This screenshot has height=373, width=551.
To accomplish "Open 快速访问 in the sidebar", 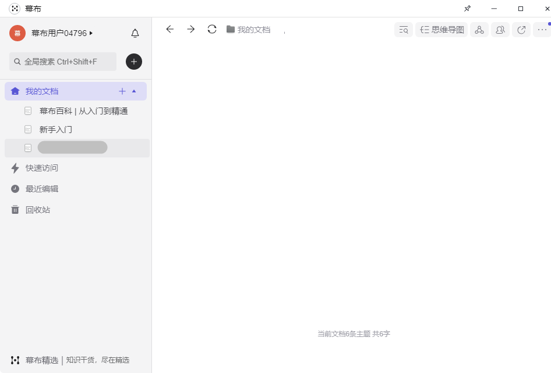I will pos(42,168).
